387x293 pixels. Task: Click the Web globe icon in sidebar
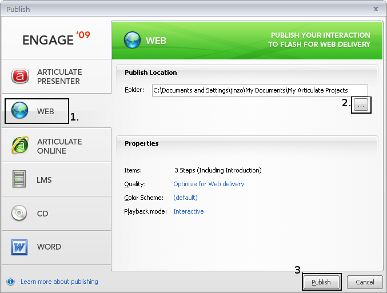pyautogui.click(x=20, y=110)
